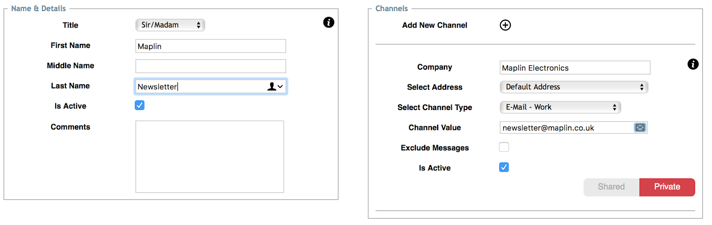712x225 pixels.
Task: Open the Title dropdown showing Sir/Madam
Action: (170, 25)
